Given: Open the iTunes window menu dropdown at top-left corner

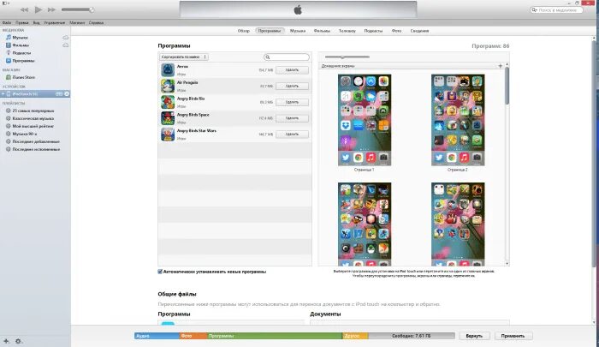Looking at the screenshot, I should pos(5,3).
